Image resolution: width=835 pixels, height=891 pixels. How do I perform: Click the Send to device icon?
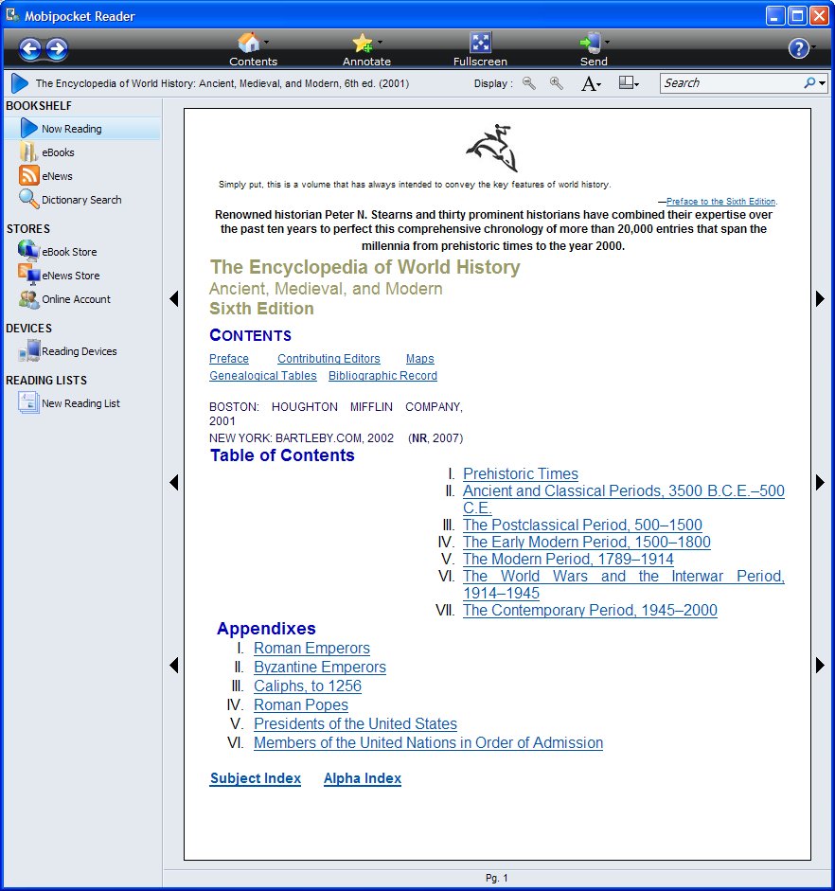point(590,43)
